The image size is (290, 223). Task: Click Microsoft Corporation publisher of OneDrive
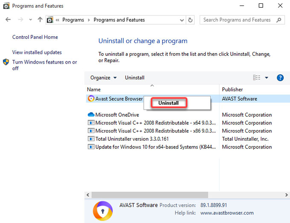(247, 115)
